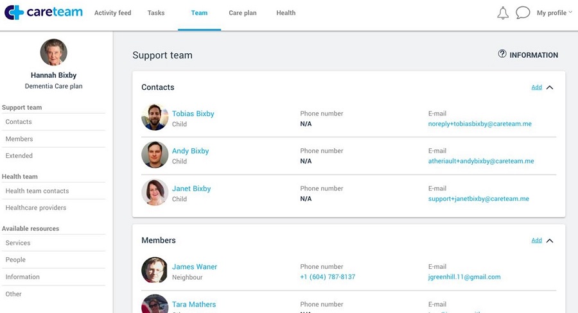Image resolution: width=578 pixels, height=313 pixels.
Task: Collapse the Contacts section chevron
Action: (x=550, y=87)
